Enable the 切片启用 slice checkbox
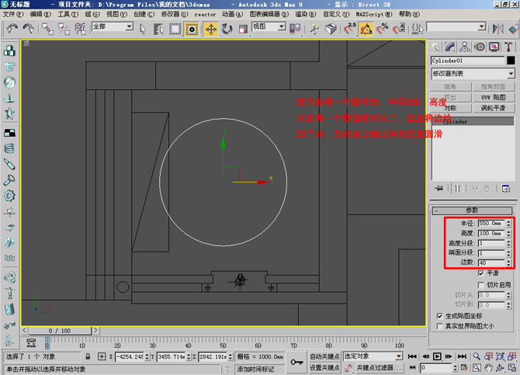The height and width of the screenshot is (375, 520). click(481, 285)
